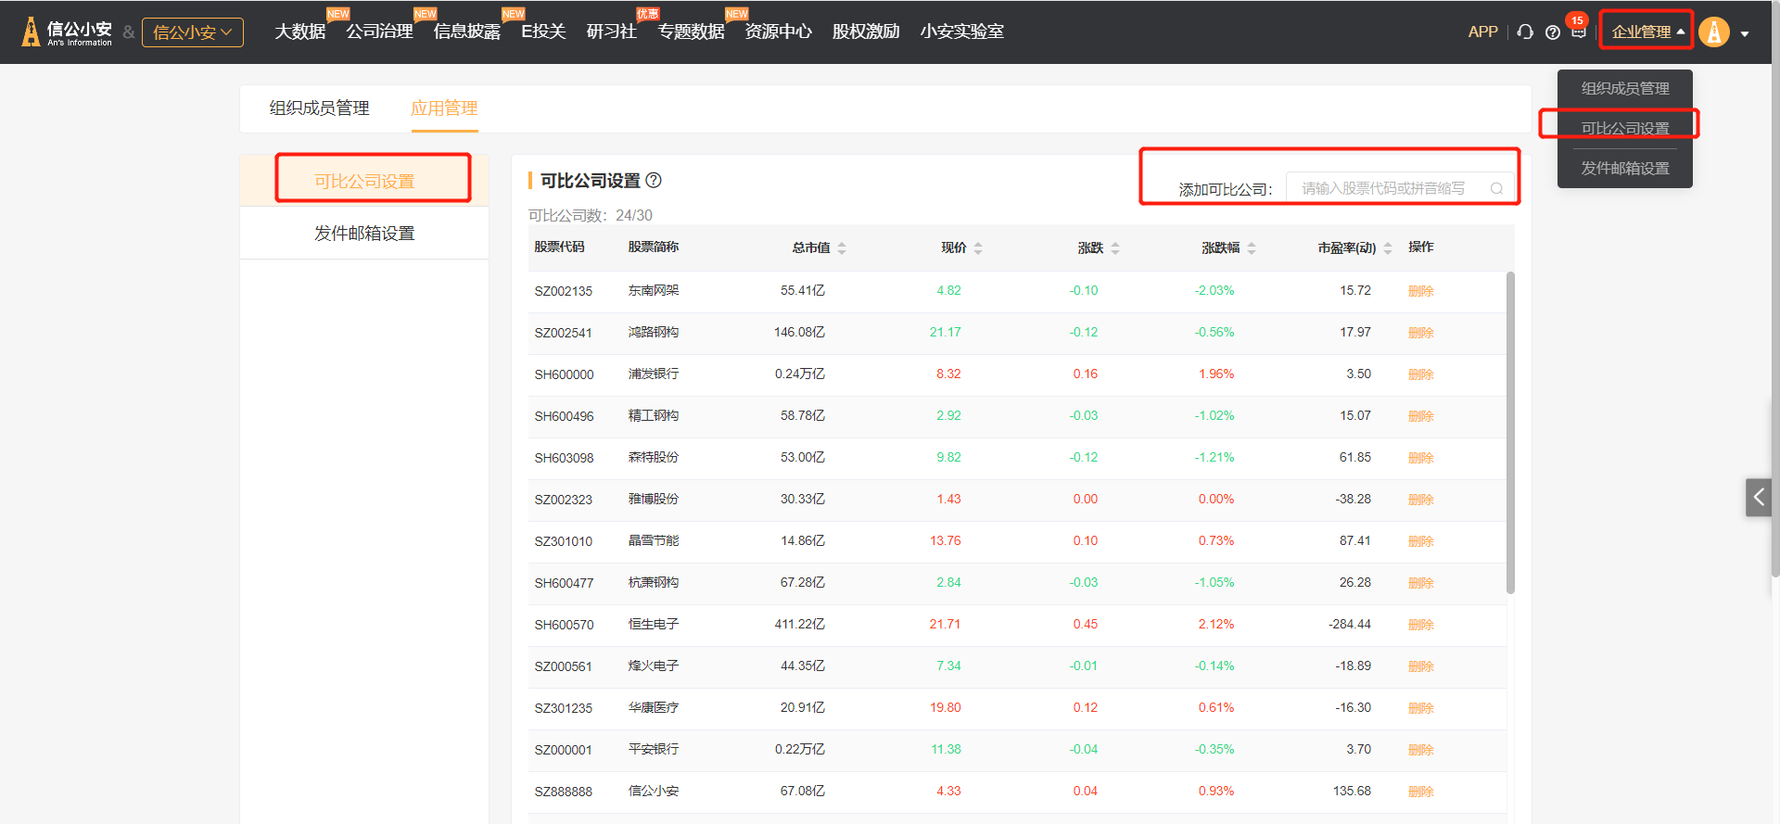
Task: Click the 股票代码 column header
Action: pos(559,247)
